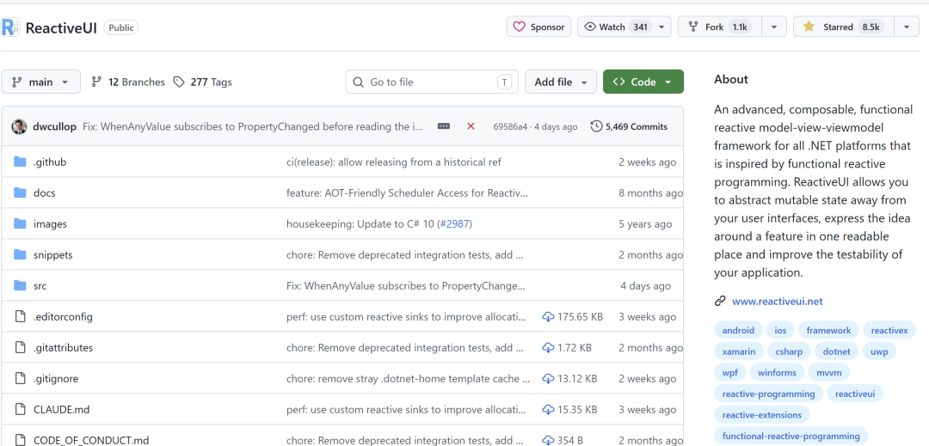Click the Sponsor heart icon
This screenshot has height=446, width=929.
(519, 27)
